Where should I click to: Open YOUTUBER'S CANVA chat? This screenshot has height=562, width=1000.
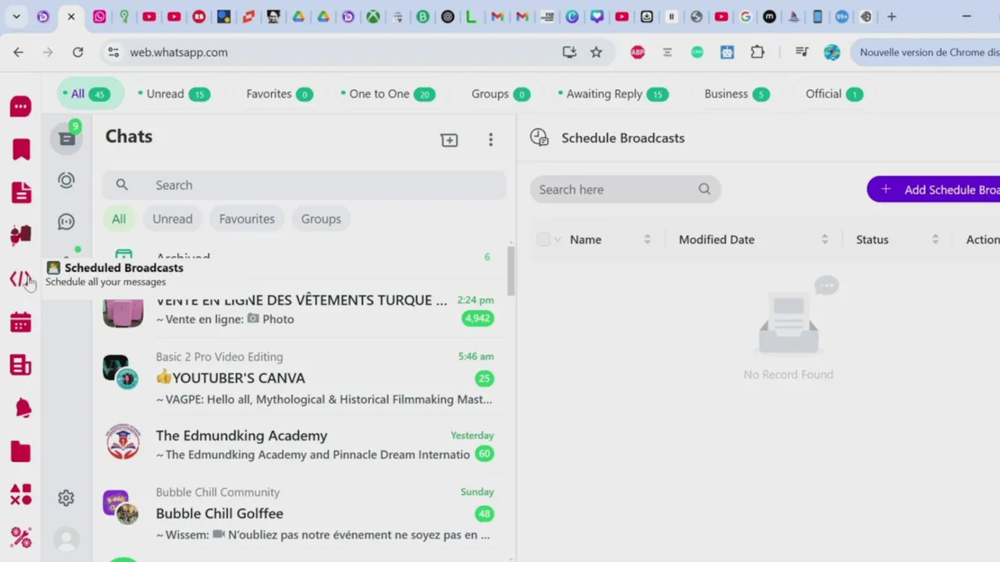pos(304,378)
